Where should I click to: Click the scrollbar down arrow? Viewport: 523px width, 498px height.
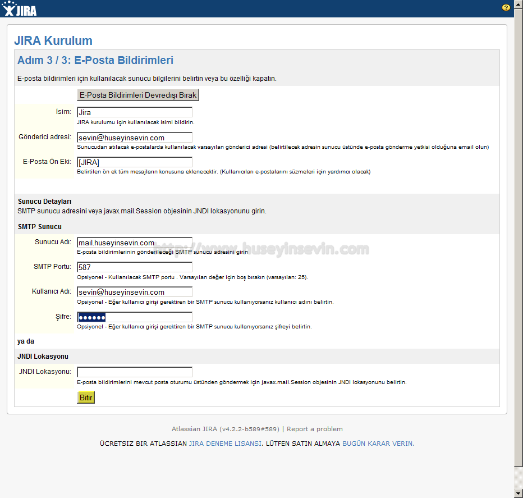coord(519,494)
